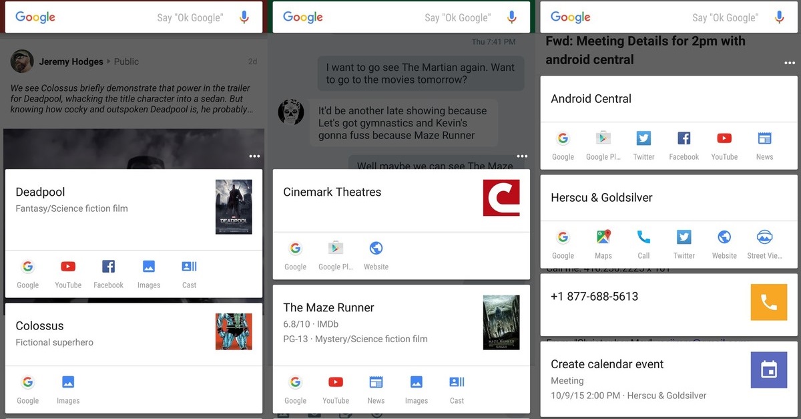Tap the purple calendar button to create event
This screenshot has width=801, height=419.
tap(769, 370)
